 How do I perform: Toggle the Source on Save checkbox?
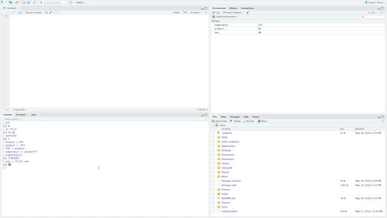pos(24,12)
